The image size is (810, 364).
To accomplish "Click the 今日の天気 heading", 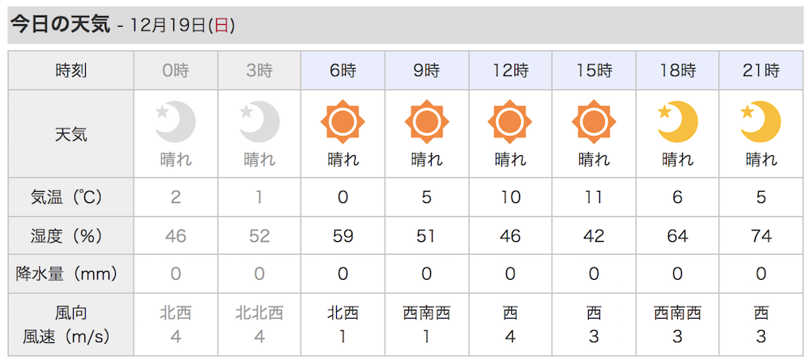I will pyautogui.click(x=61, y=25).
